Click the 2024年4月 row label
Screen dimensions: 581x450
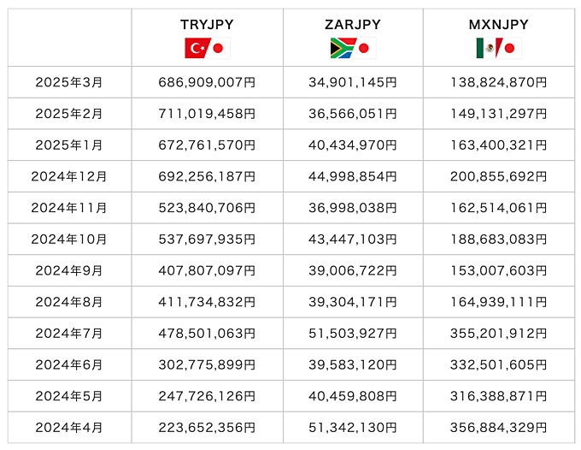click(69, 428)
